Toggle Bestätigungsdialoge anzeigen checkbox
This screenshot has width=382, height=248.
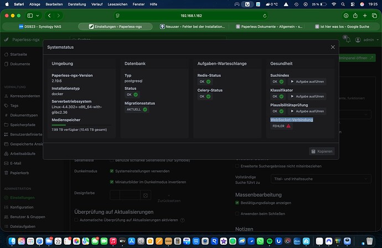[237, 203]
